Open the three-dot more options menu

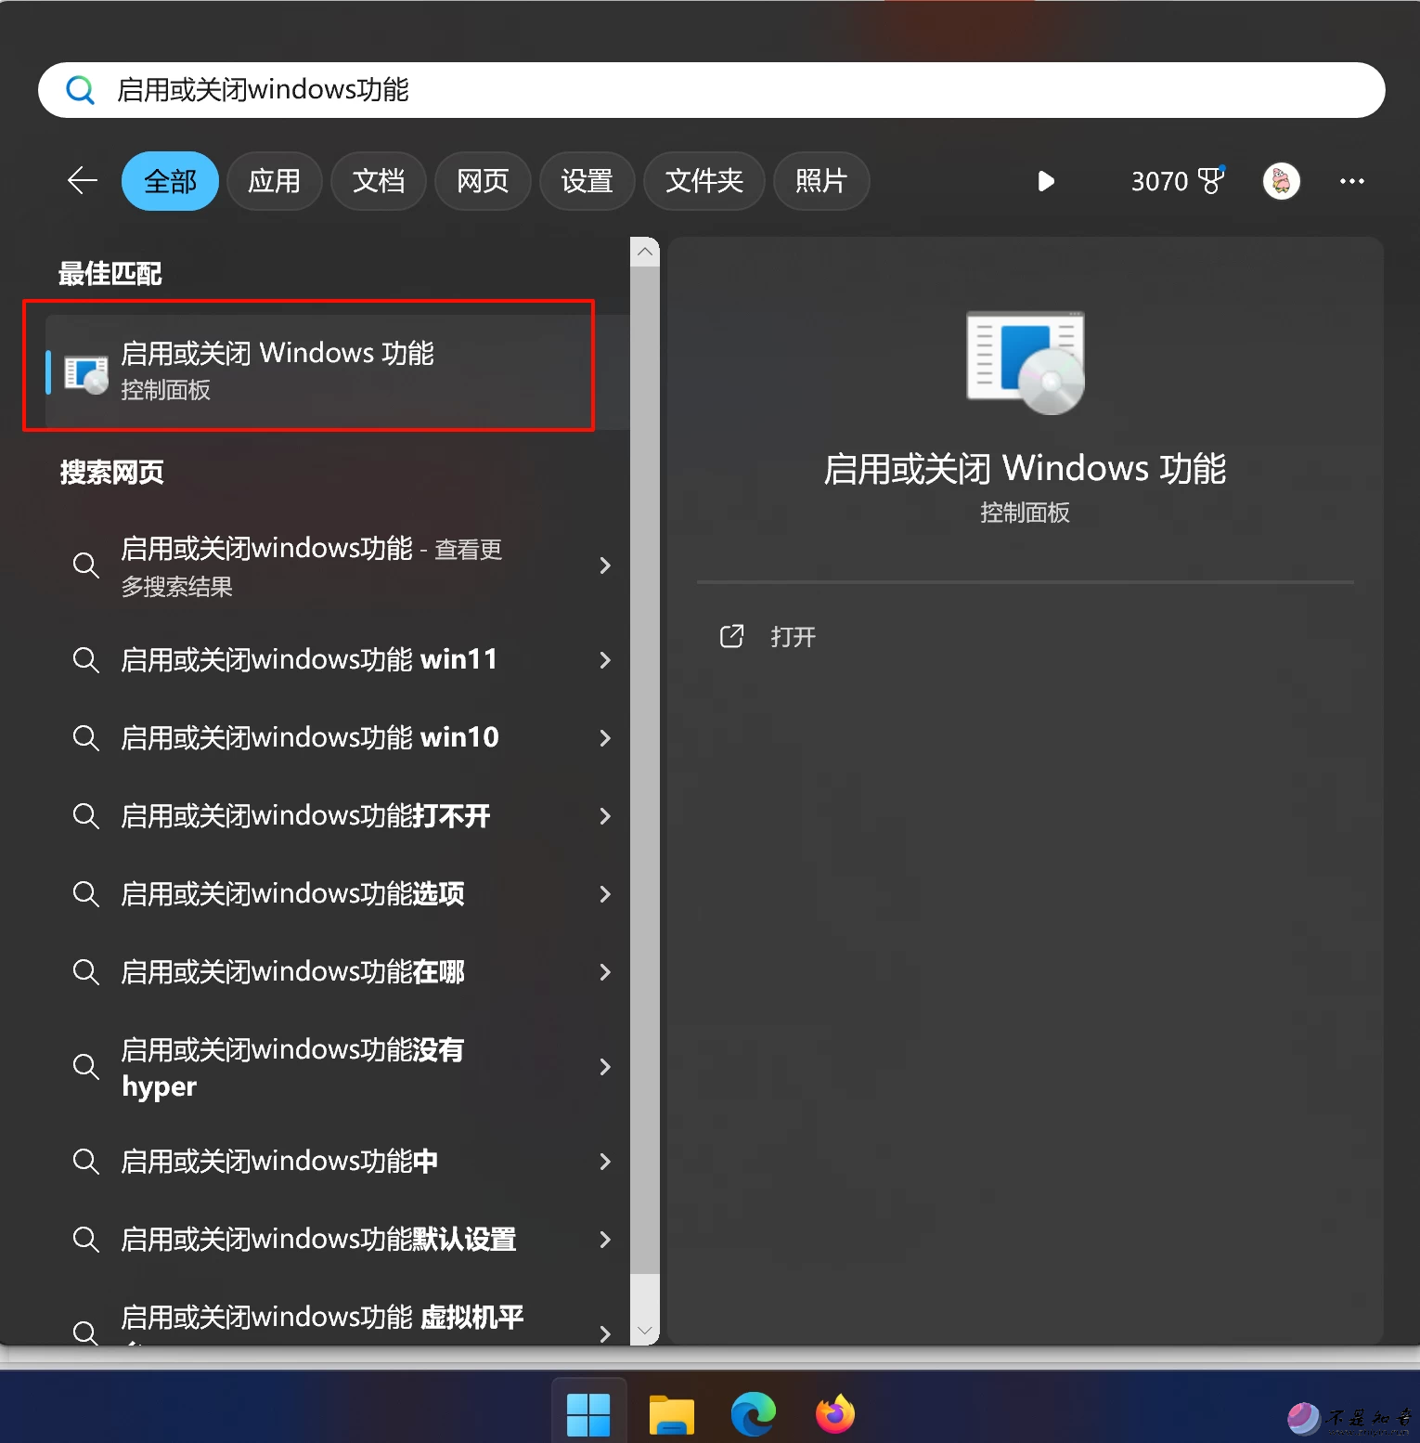(1351, 181)
